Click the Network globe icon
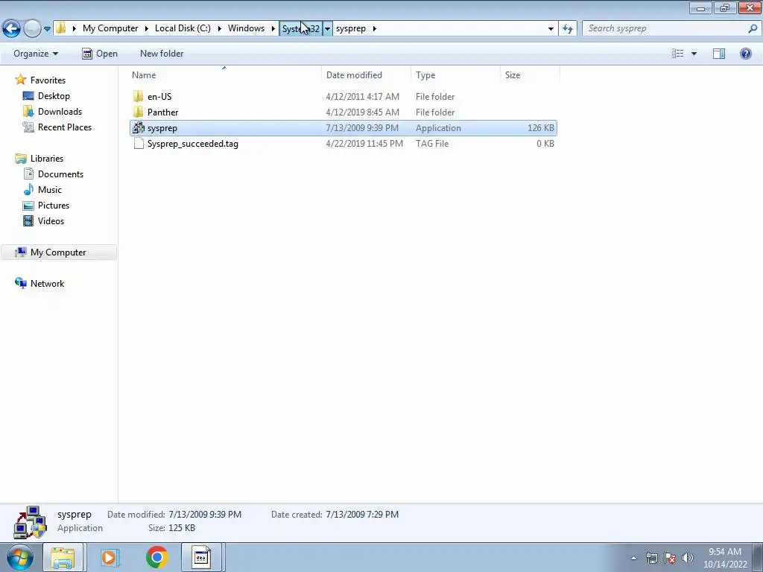This screenshot has width=763, height=572. coord(20,283)
